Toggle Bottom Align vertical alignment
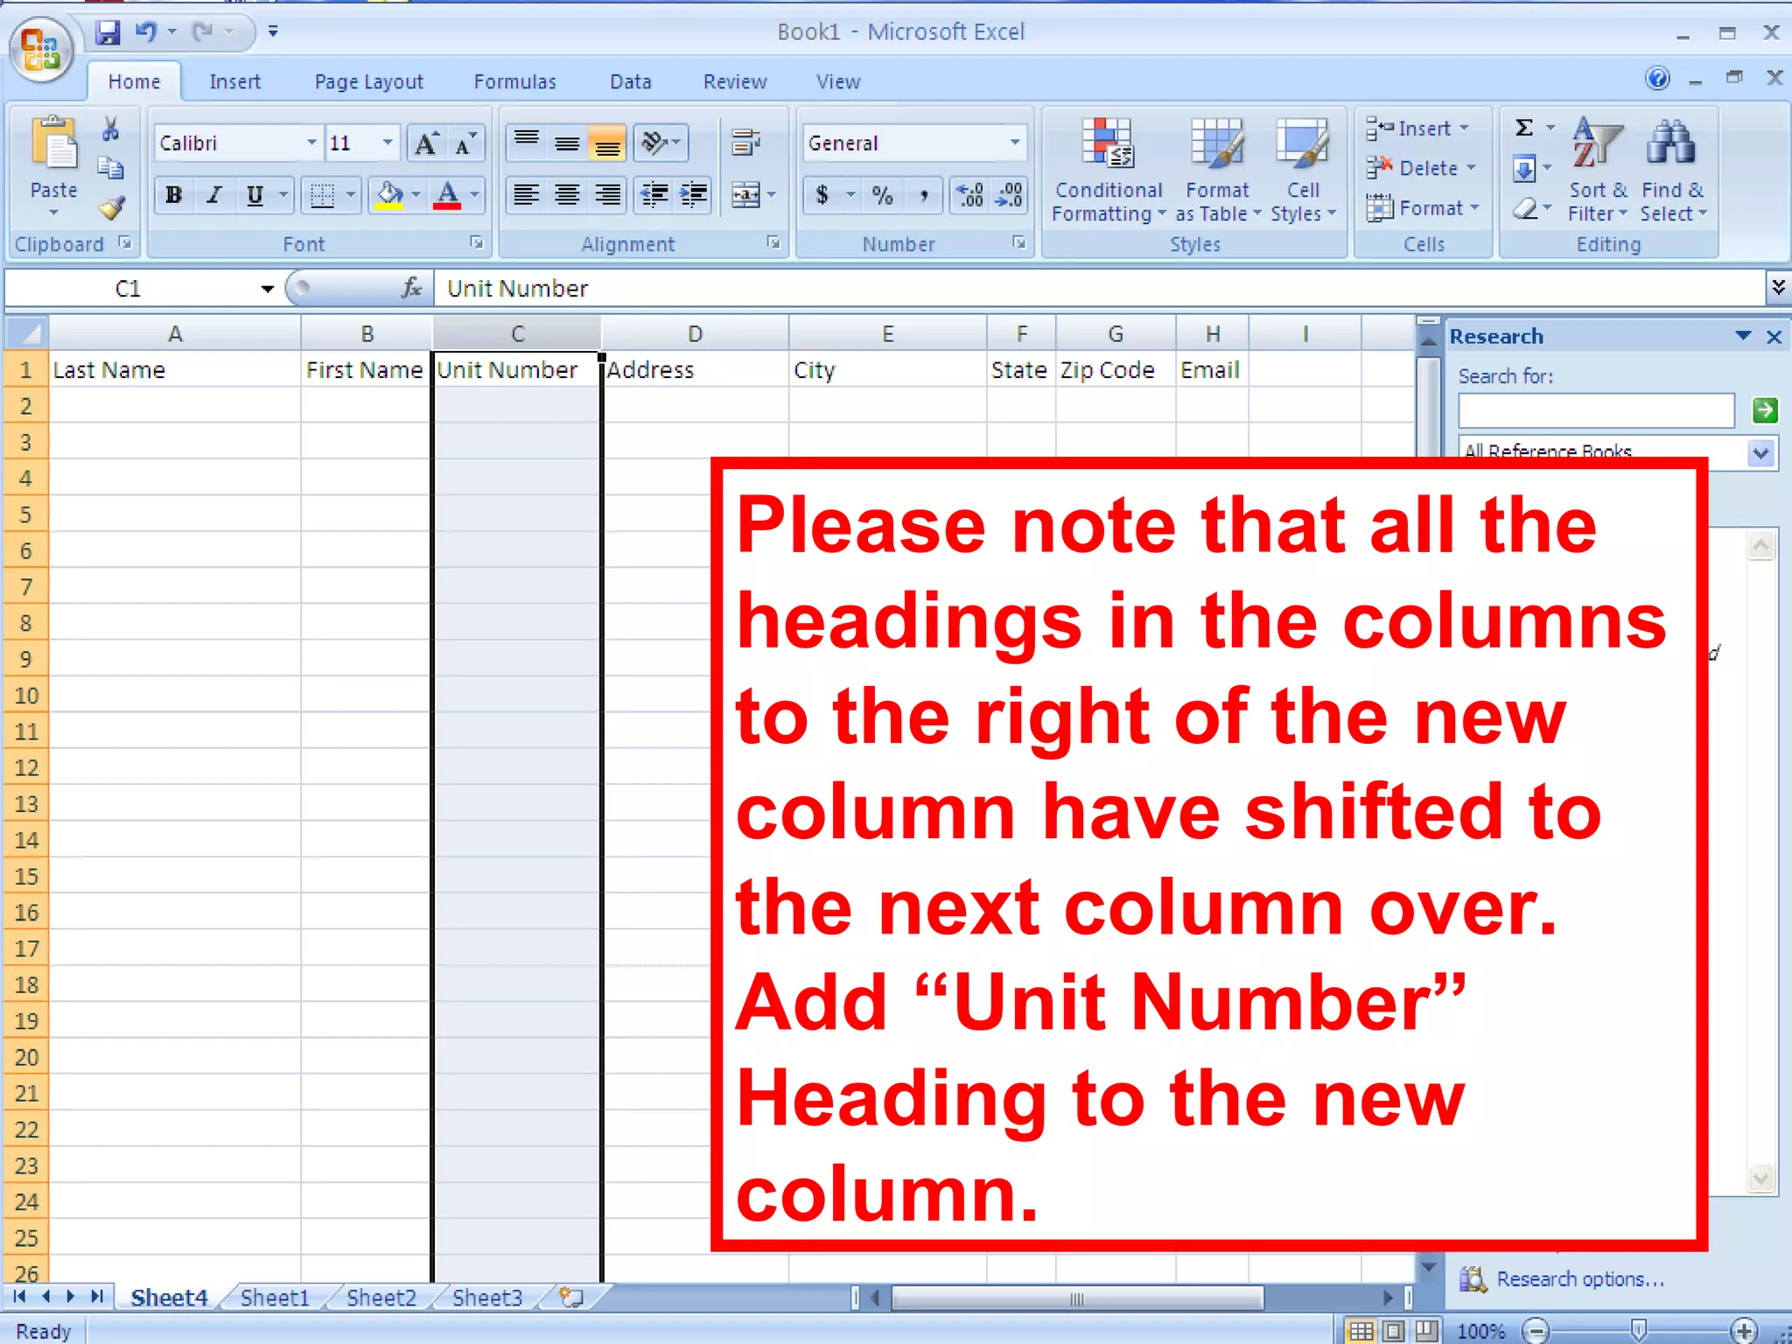 pyautogui.click(x=607, y=143)
